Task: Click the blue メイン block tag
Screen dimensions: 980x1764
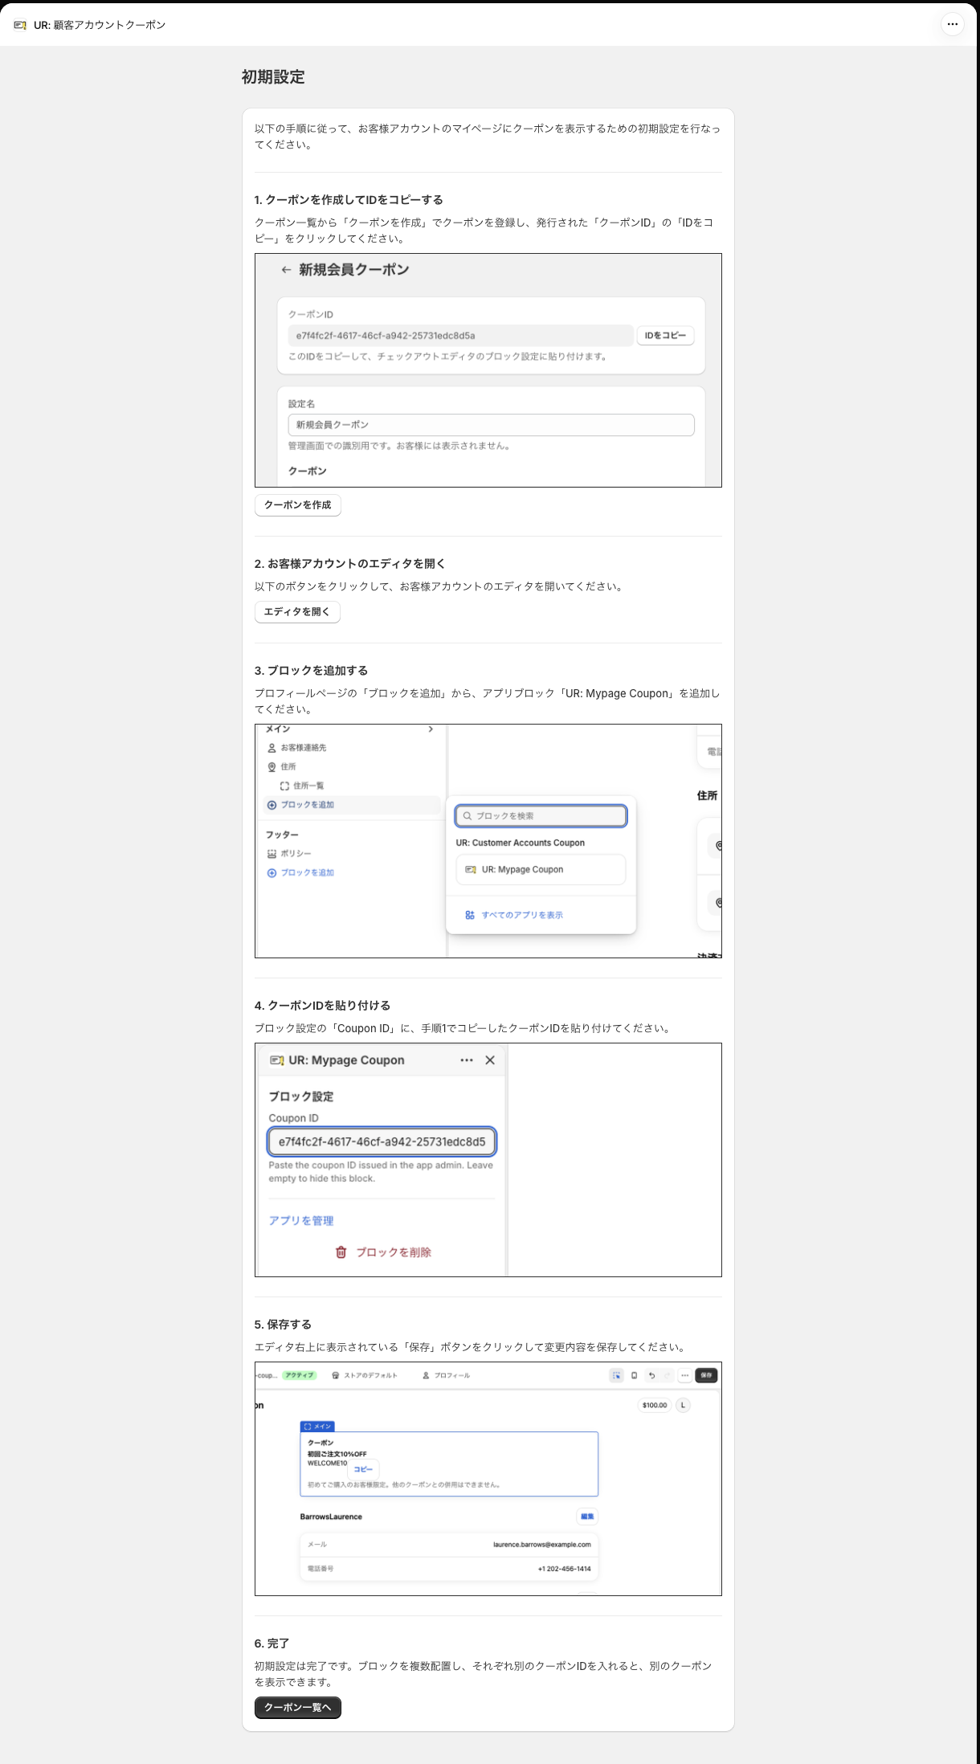Action: (x=317, y=1427)
